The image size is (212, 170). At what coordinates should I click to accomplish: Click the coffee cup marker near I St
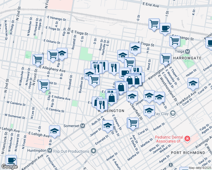click(x=165, y=29)
